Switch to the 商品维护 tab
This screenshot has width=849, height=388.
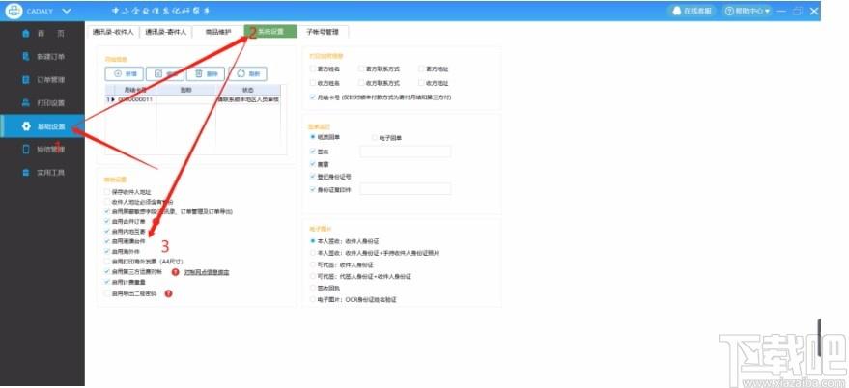217,32
